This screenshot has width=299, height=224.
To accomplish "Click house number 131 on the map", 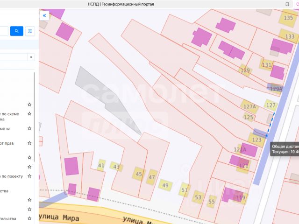I will pos(267,65).
